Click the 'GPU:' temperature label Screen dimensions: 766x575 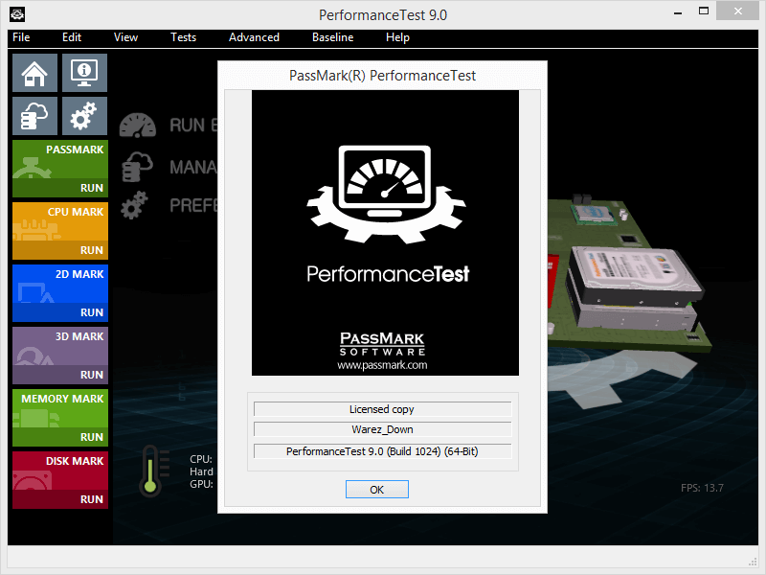[x=201, y=484]
